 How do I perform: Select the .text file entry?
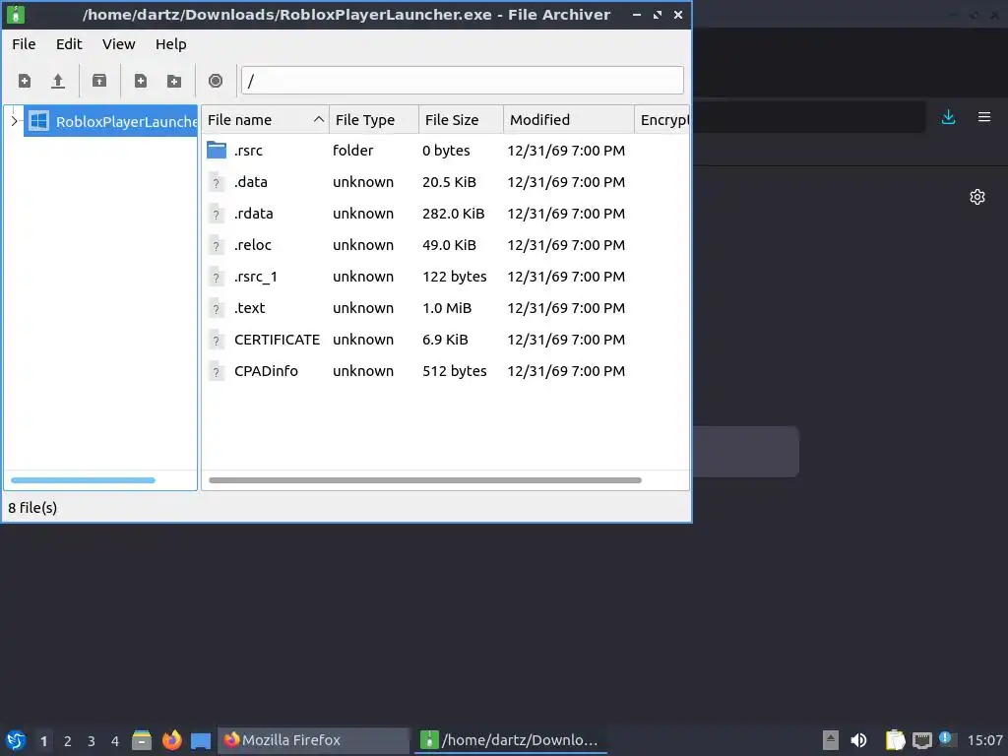coord(446,308)
